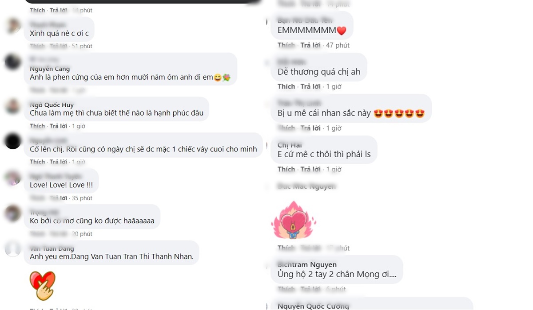Open Nguyễn Quốc Cường's profile name

point(313,306)
